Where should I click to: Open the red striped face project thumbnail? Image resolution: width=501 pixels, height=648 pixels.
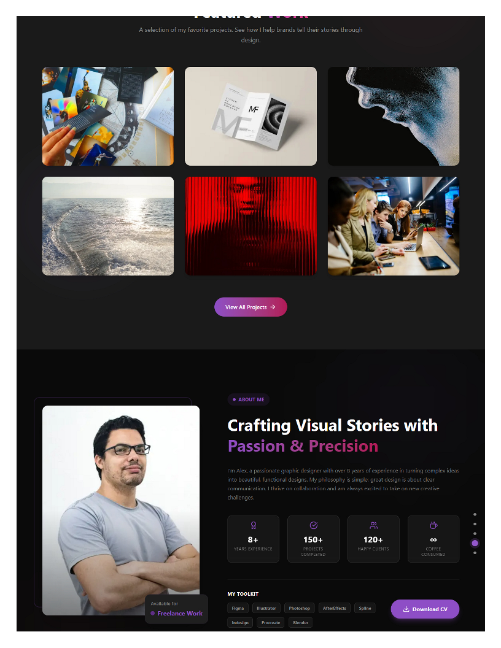tap(251, 226)
